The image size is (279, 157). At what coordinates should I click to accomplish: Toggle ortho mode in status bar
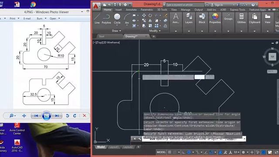(x=184, y=152)
